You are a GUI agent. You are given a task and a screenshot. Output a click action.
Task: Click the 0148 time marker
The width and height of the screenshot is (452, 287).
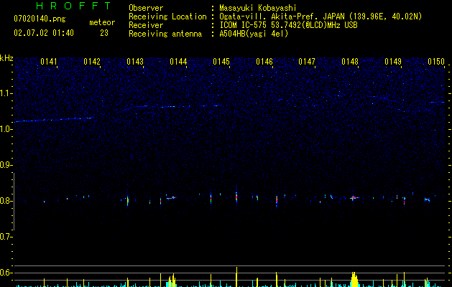point(350,62)
